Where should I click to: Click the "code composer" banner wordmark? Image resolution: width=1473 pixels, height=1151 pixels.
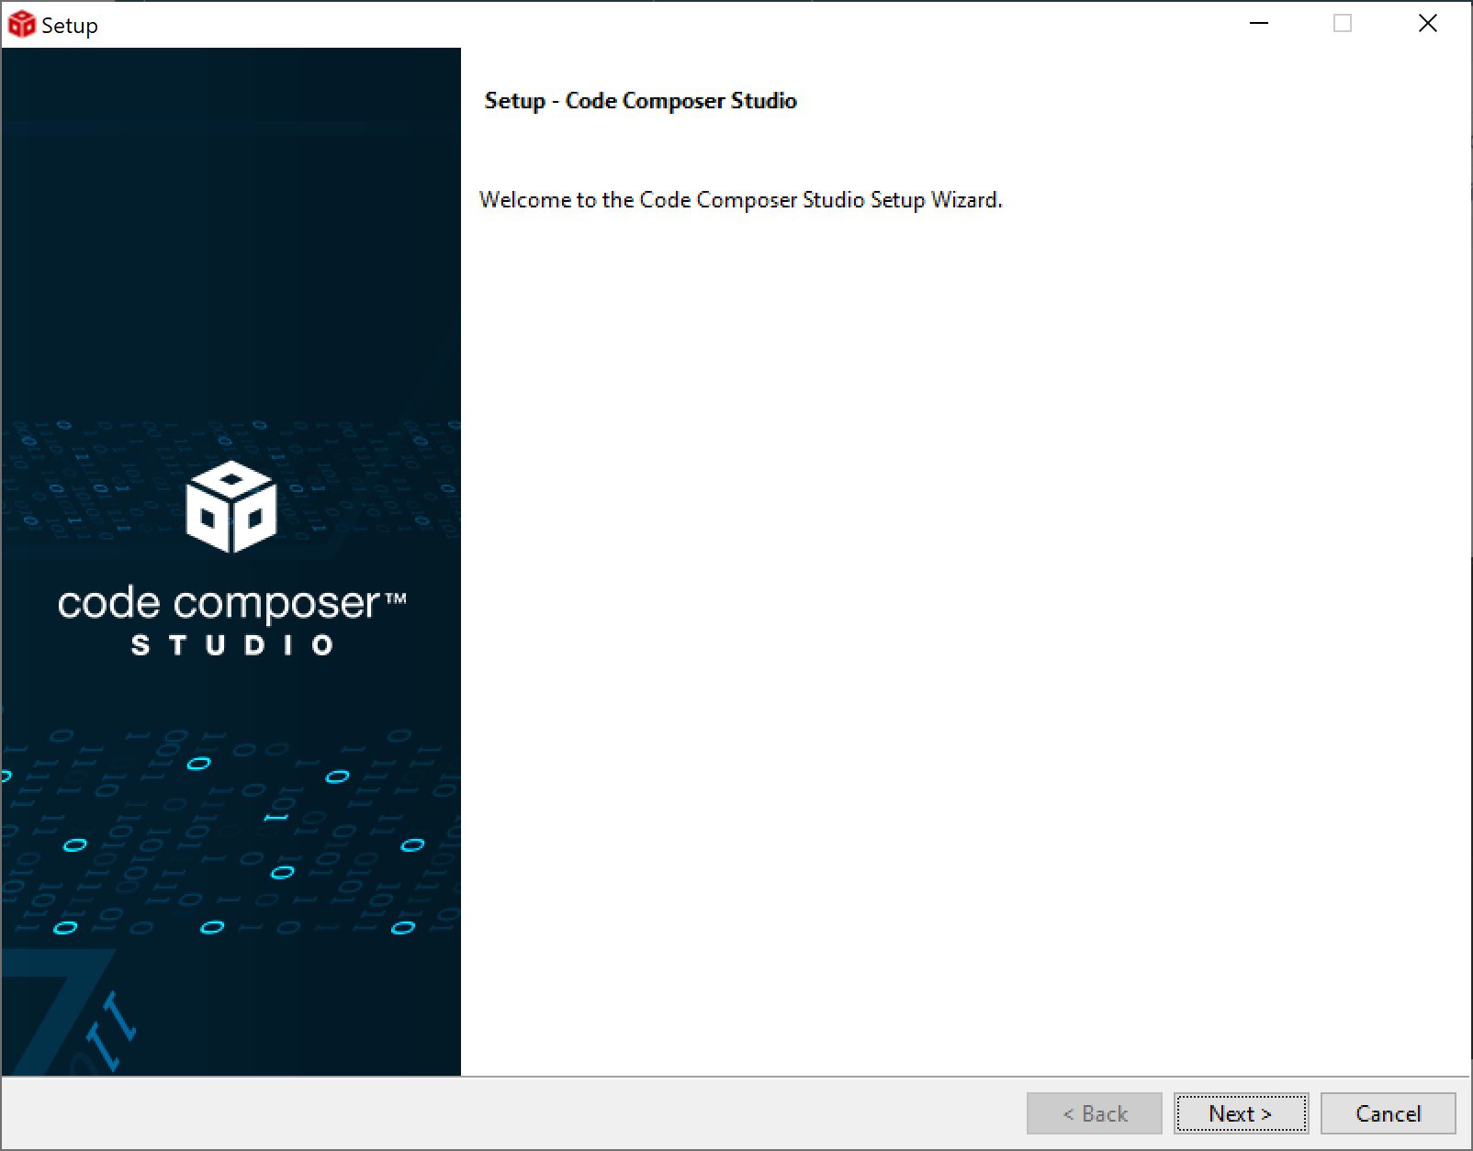coord(231,605)
